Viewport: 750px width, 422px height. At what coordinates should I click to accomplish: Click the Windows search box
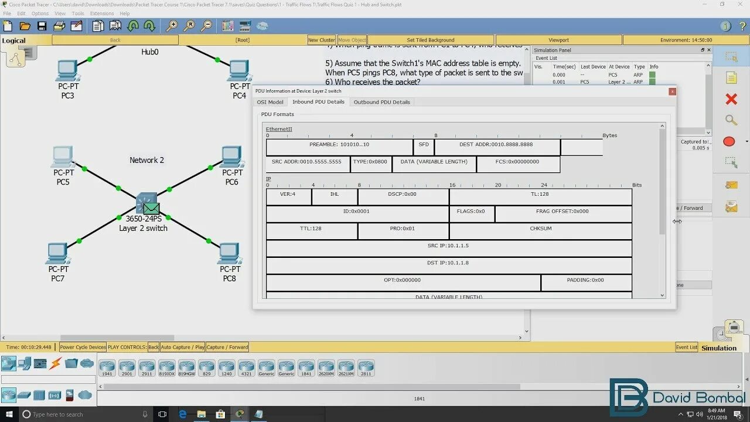pyautogui.click(x=85, y=414)
